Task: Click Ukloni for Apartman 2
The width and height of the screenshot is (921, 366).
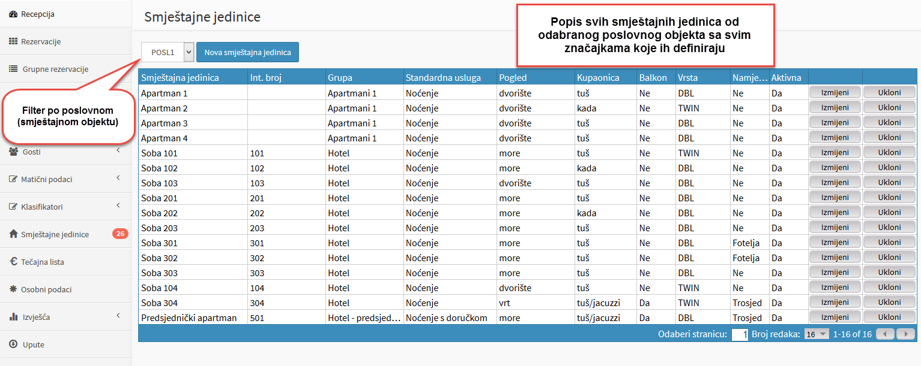Action: click(x=889, y=107)
